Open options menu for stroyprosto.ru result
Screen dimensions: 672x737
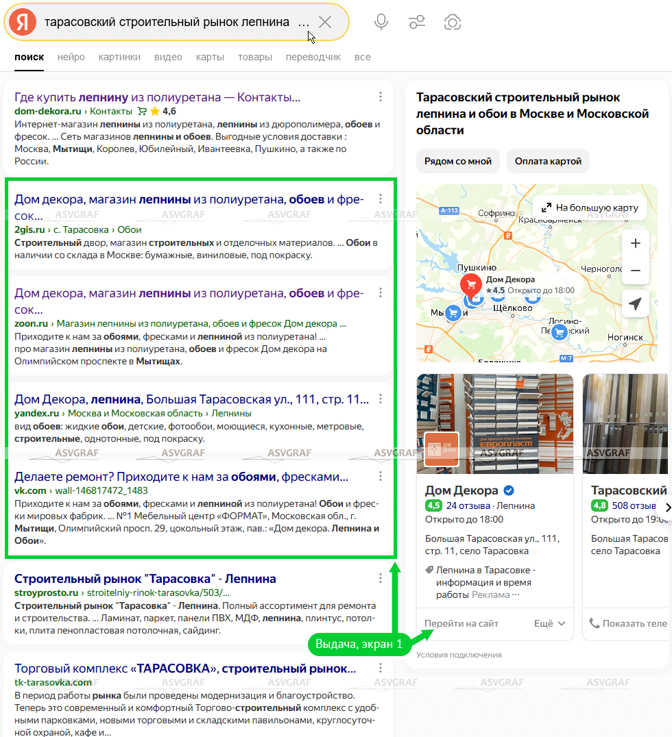point(381,579)
